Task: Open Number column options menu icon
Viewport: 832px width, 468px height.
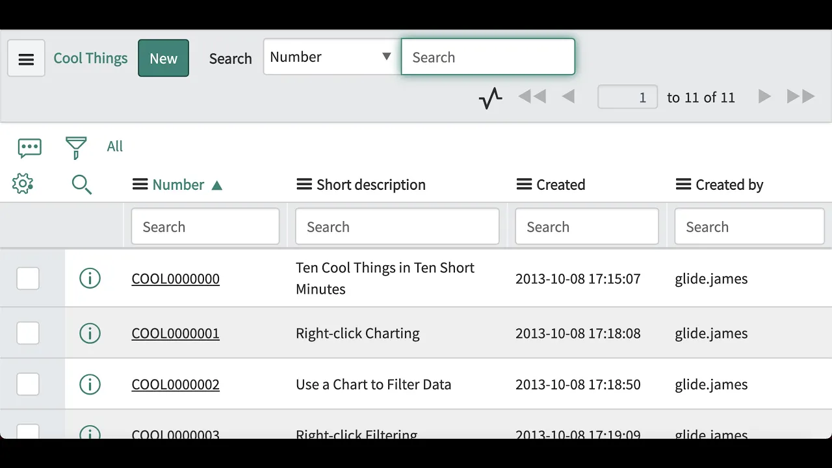Action: [140, 185]
